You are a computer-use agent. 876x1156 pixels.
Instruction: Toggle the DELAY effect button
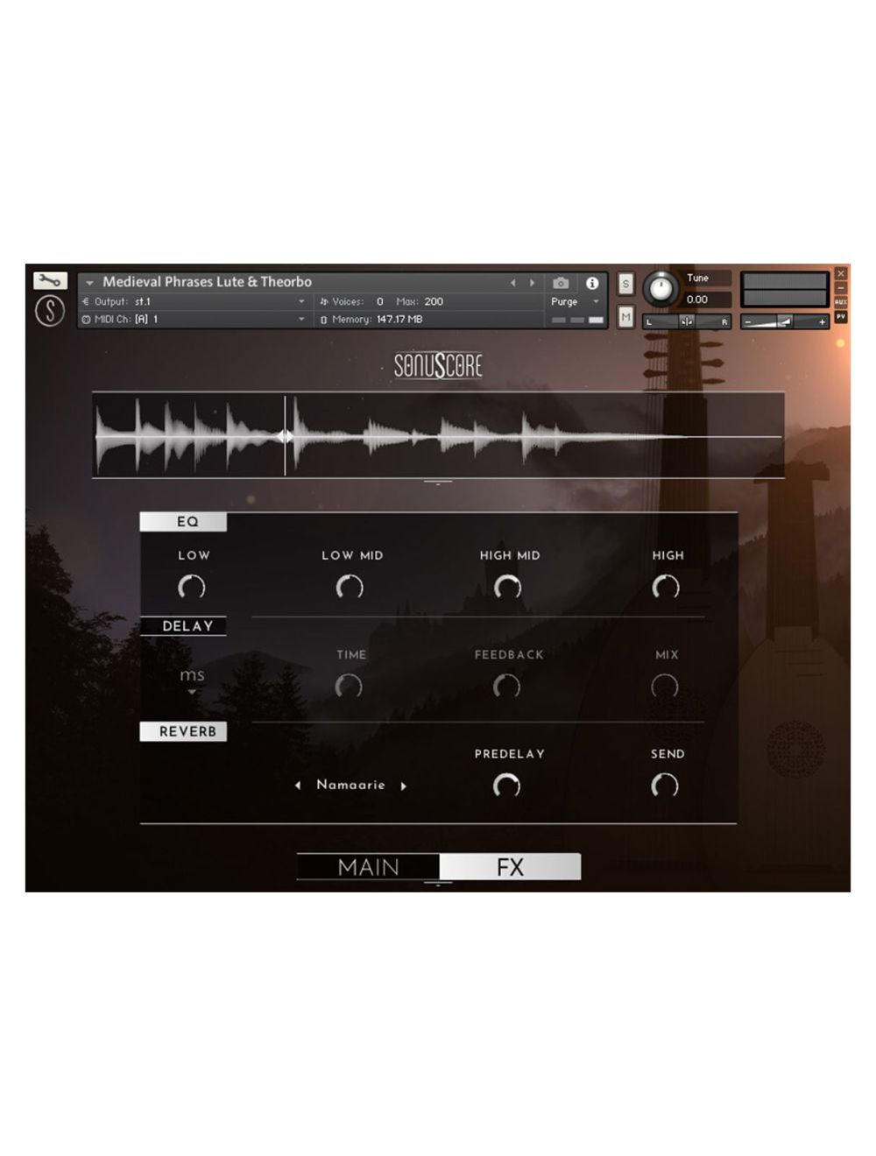tap(183, 626)
